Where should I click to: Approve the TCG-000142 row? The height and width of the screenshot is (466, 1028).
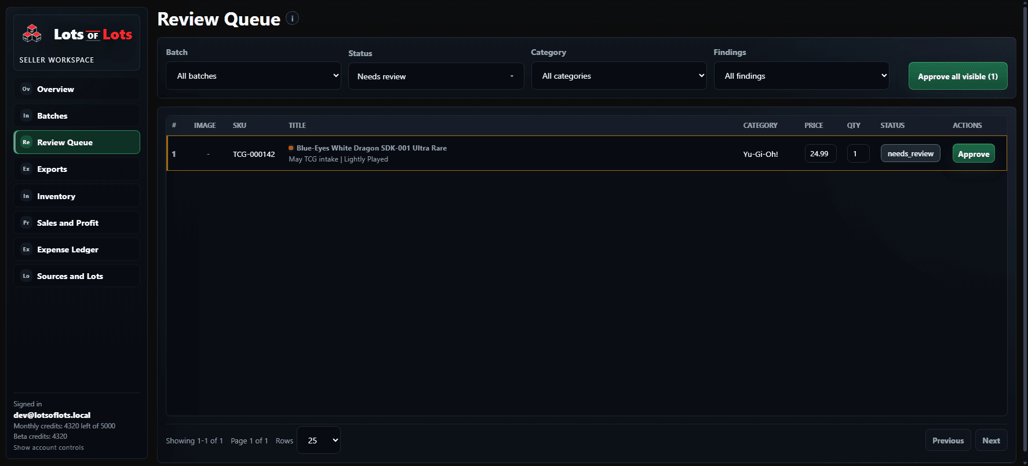coord(974,154)
